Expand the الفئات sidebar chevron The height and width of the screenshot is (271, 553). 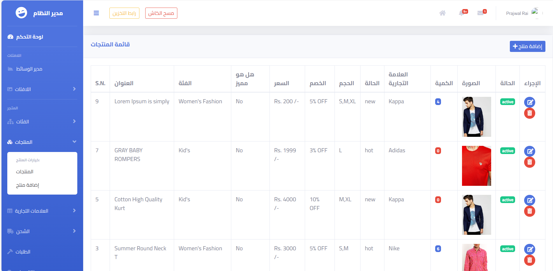[x=74, y=121]
